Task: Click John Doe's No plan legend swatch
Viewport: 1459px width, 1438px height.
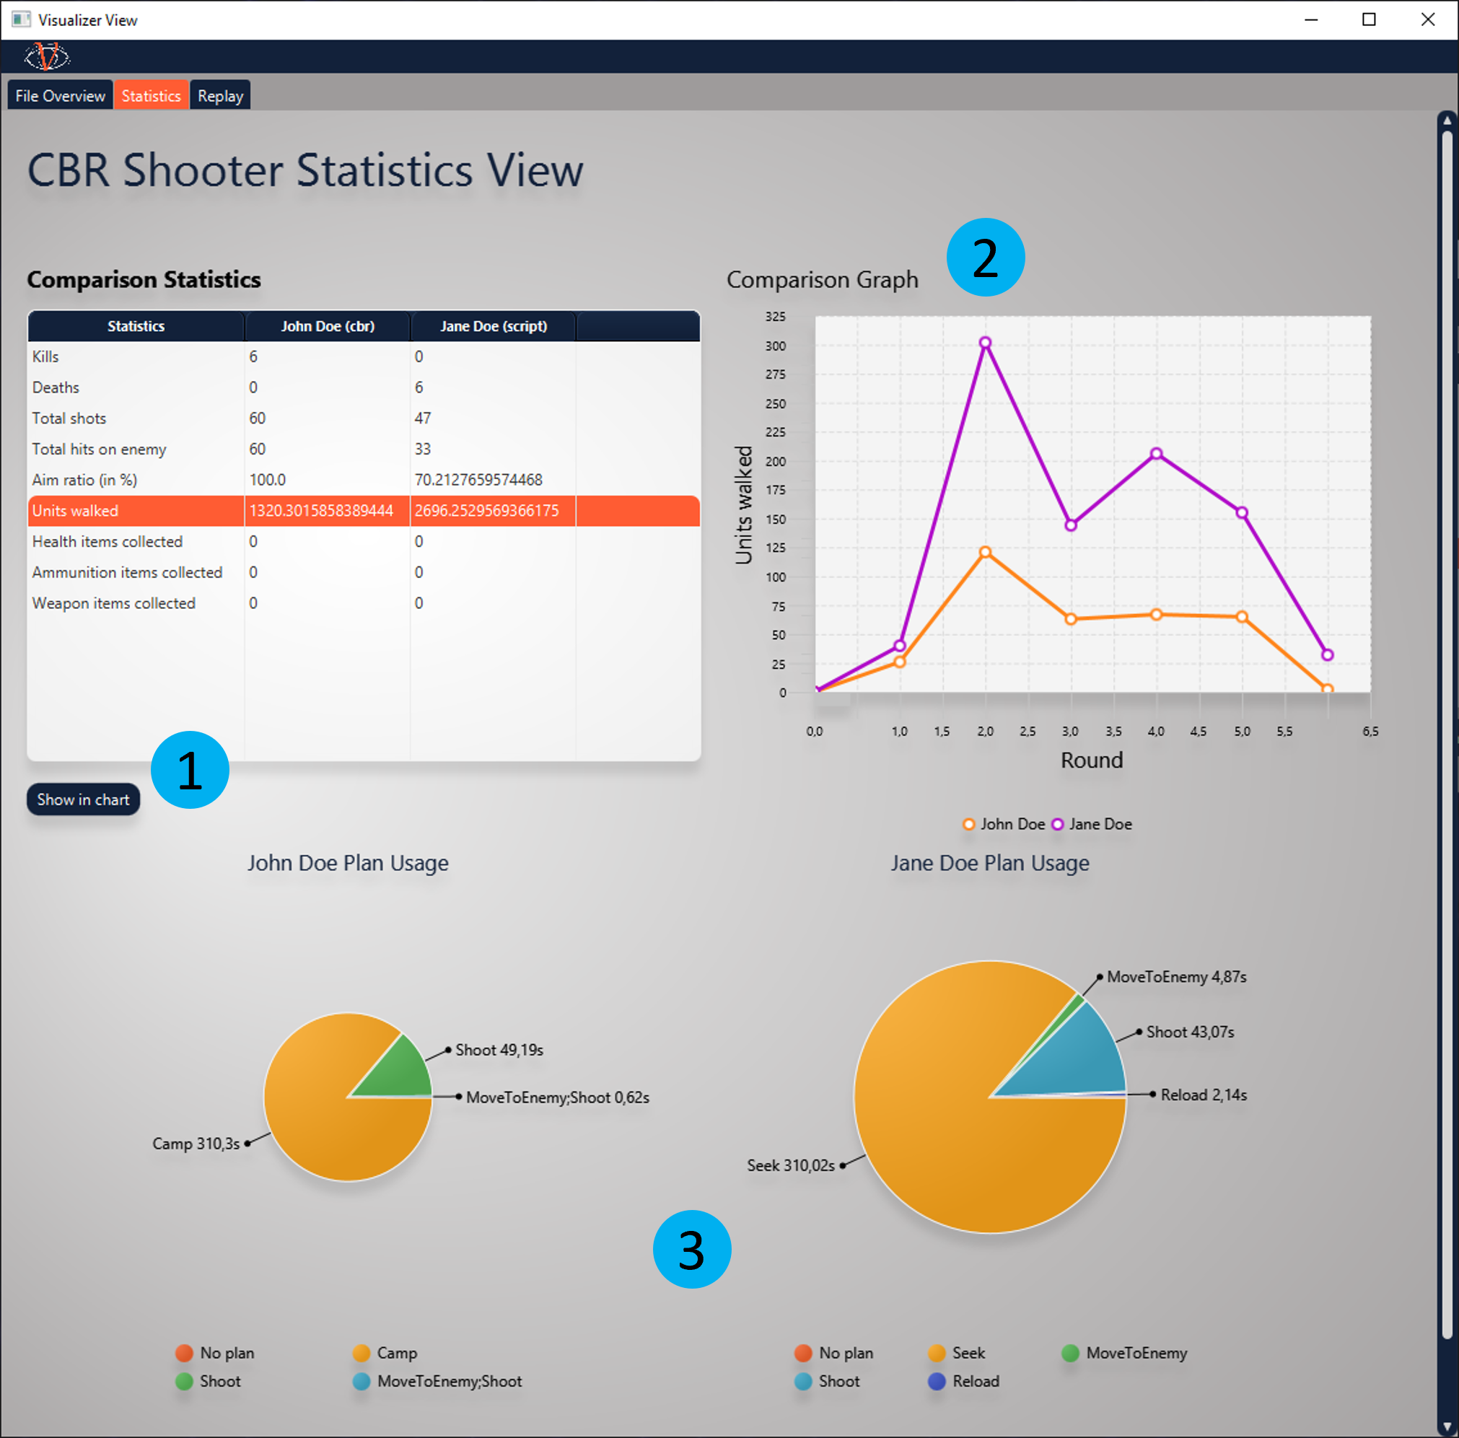Action: coord(184,1353)
